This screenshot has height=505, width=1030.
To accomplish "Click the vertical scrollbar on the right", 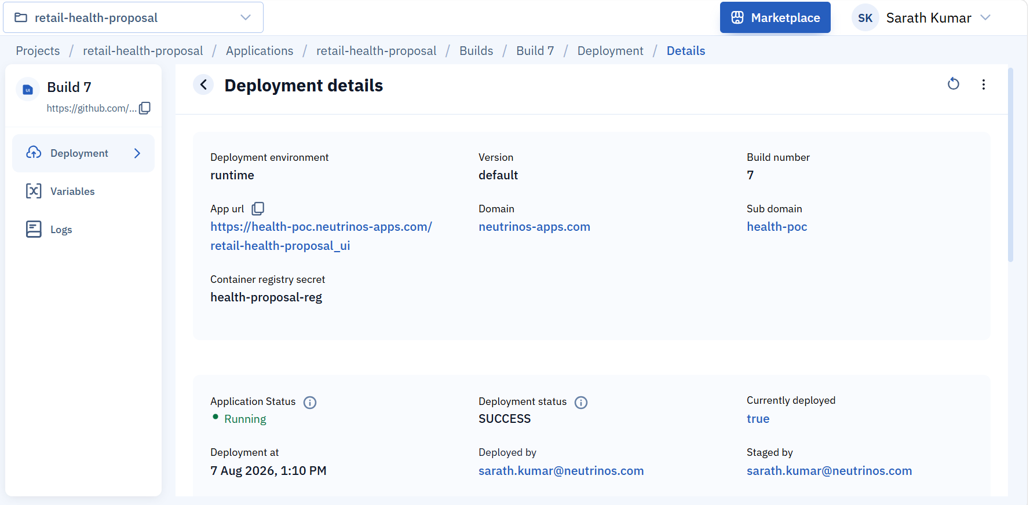I will 1011,165.
